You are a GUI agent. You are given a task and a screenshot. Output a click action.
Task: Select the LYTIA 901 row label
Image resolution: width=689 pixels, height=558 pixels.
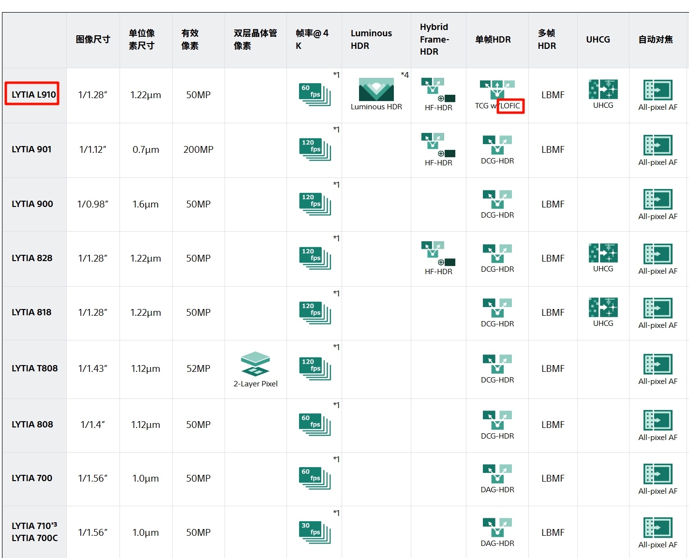pos(31,149)
